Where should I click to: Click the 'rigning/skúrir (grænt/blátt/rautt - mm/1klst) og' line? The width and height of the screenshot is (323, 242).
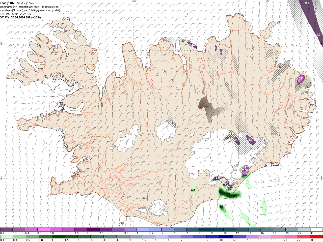[30, 7]
